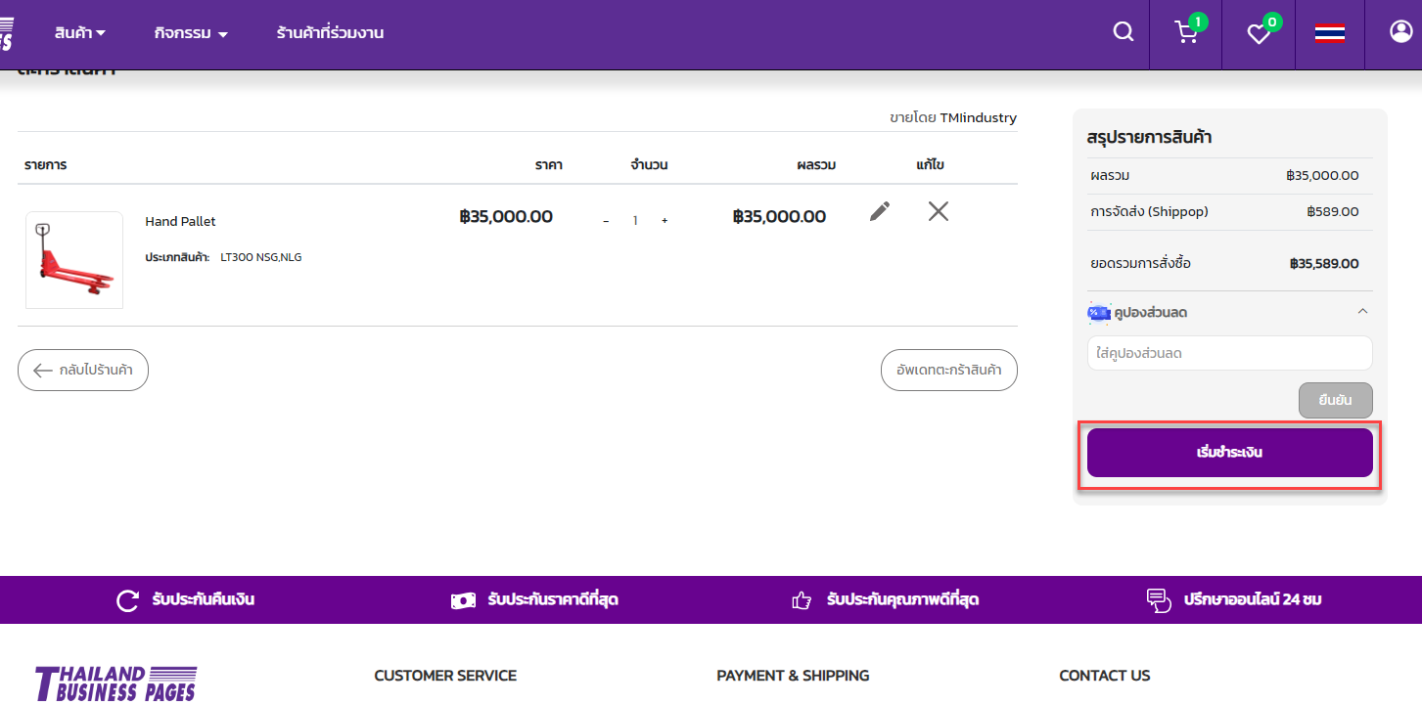Increase quantity with the plus button
1422x705 pixels.
(665, 221)
